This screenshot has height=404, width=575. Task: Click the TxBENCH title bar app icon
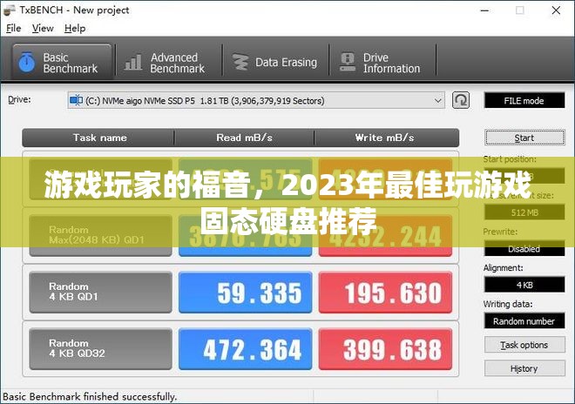(x=10, y=10)
